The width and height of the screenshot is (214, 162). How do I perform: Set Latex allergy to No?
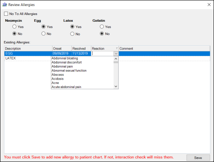(72, 34)
